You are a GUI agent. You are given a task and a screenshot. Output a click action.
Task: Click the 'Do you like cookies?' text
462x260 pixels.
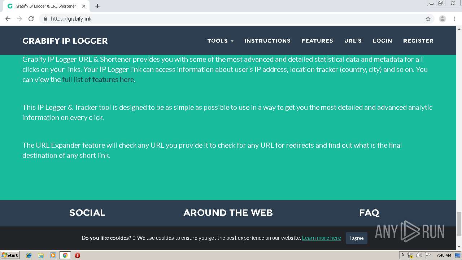[x=106, y=238]
